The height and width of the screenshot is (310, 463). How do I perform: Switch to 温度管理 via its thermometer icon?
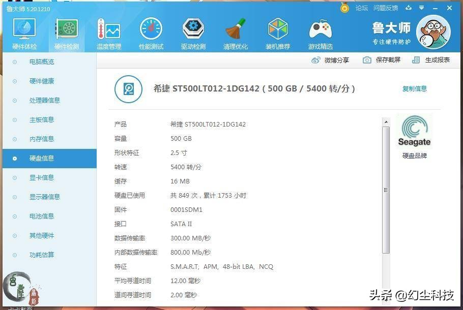[x=108, y=29]
